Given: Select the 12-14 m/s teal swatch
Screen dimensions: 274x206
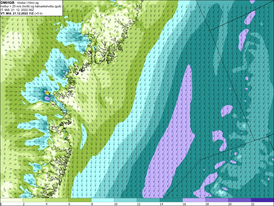Looking at the screenshot, I should [148, 200].
